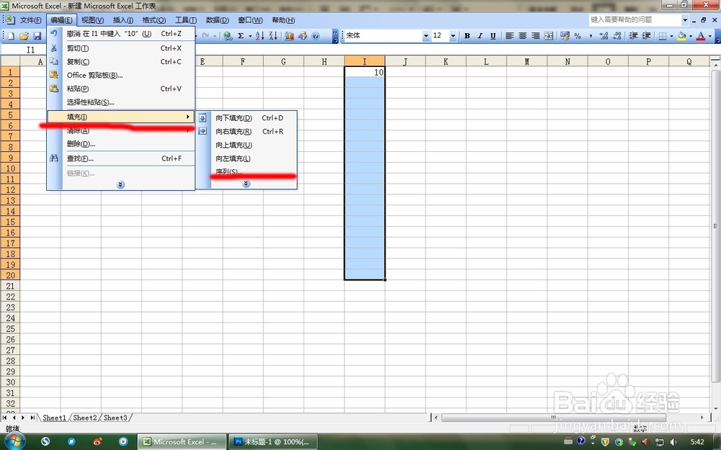Apply the Comma style icon

click(x=590, y=36)
